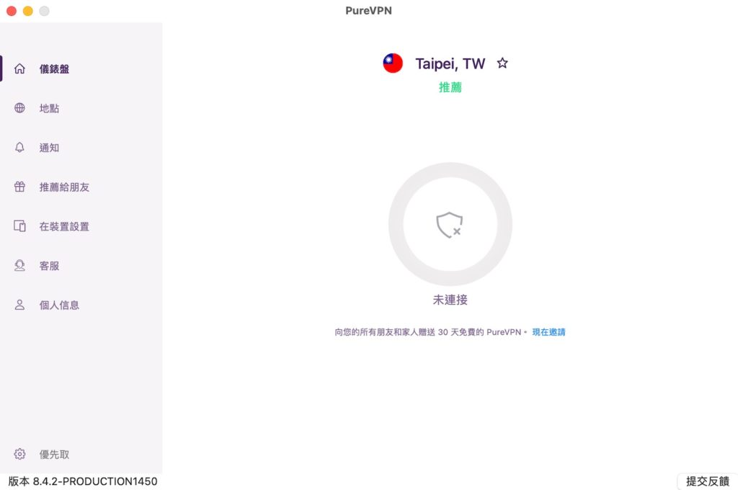Click the PureVPN window title

point(368,10)
